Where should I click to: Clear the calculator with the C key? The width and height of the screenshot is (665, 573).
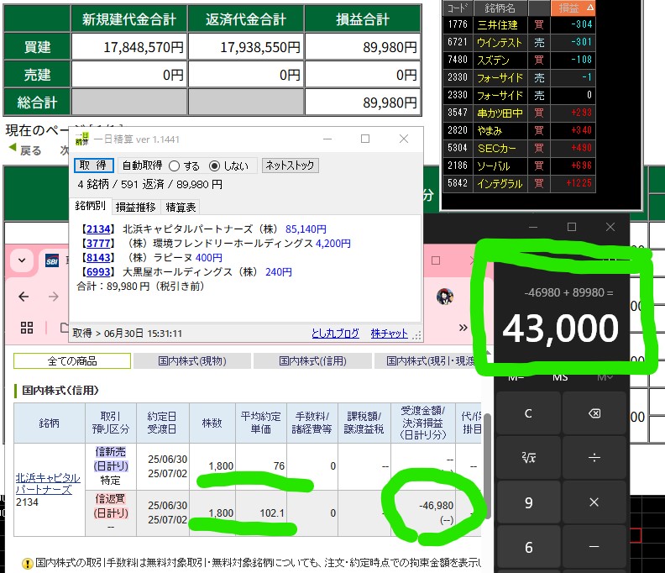(x=528, y=413)
